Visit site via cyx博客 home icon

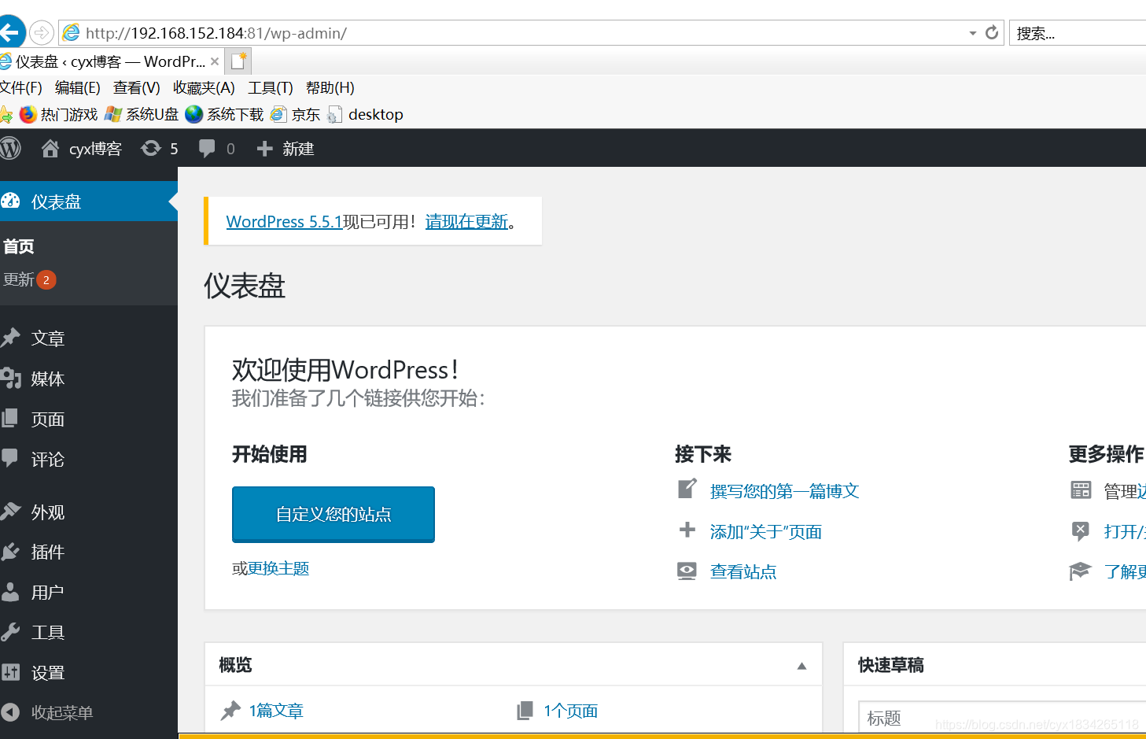tap(82, 148)
